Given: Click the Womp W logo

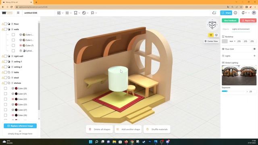Looking at the screenshot, I should (x=4, y=13).
